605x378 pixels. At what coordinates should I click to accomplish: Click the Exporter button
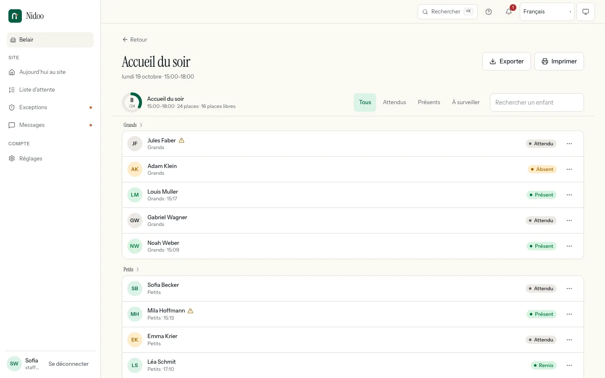[507, 61]
